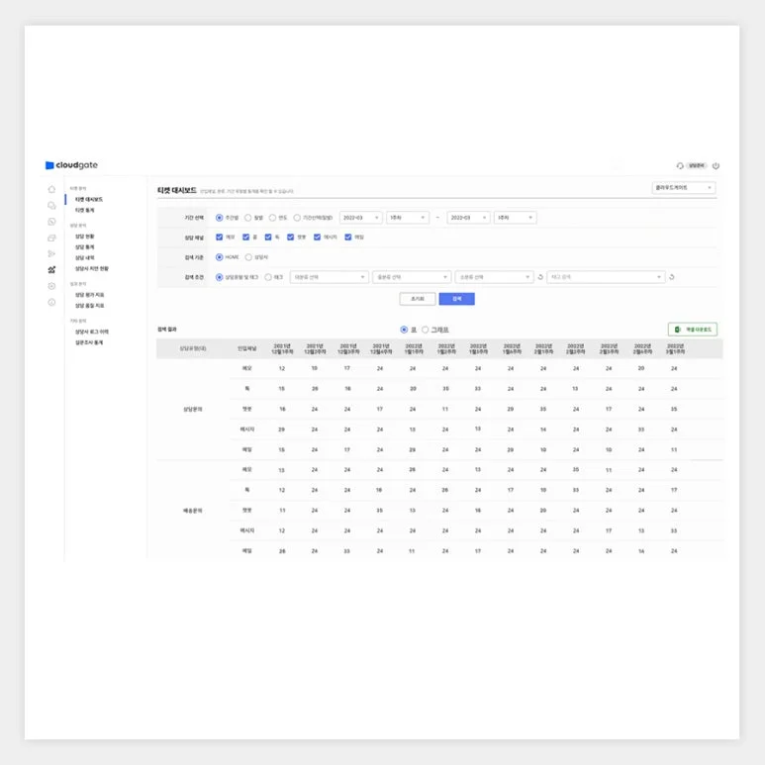This screenshot has width=765, height=765.
Task: Select the 상담사 search basis radio
Action: point(248,257)
